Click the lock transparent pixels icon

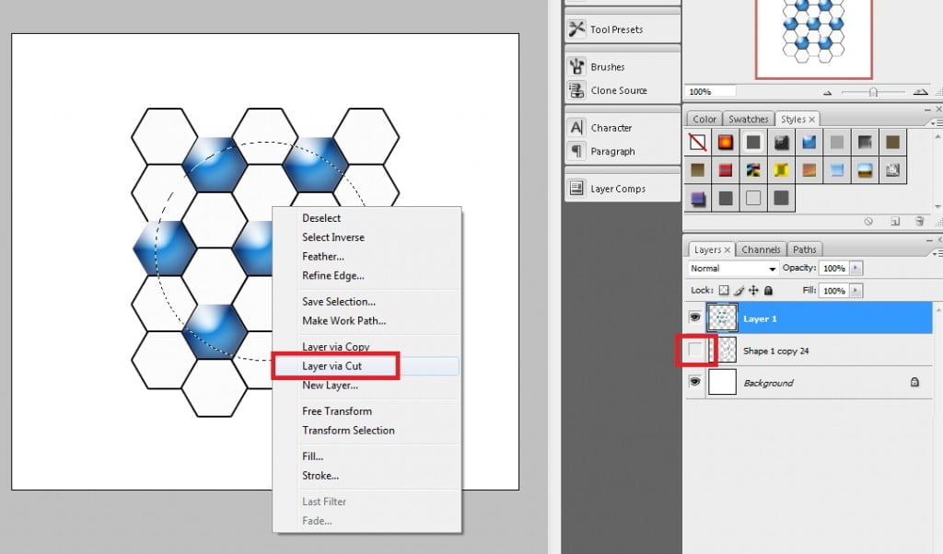(724, 291)
